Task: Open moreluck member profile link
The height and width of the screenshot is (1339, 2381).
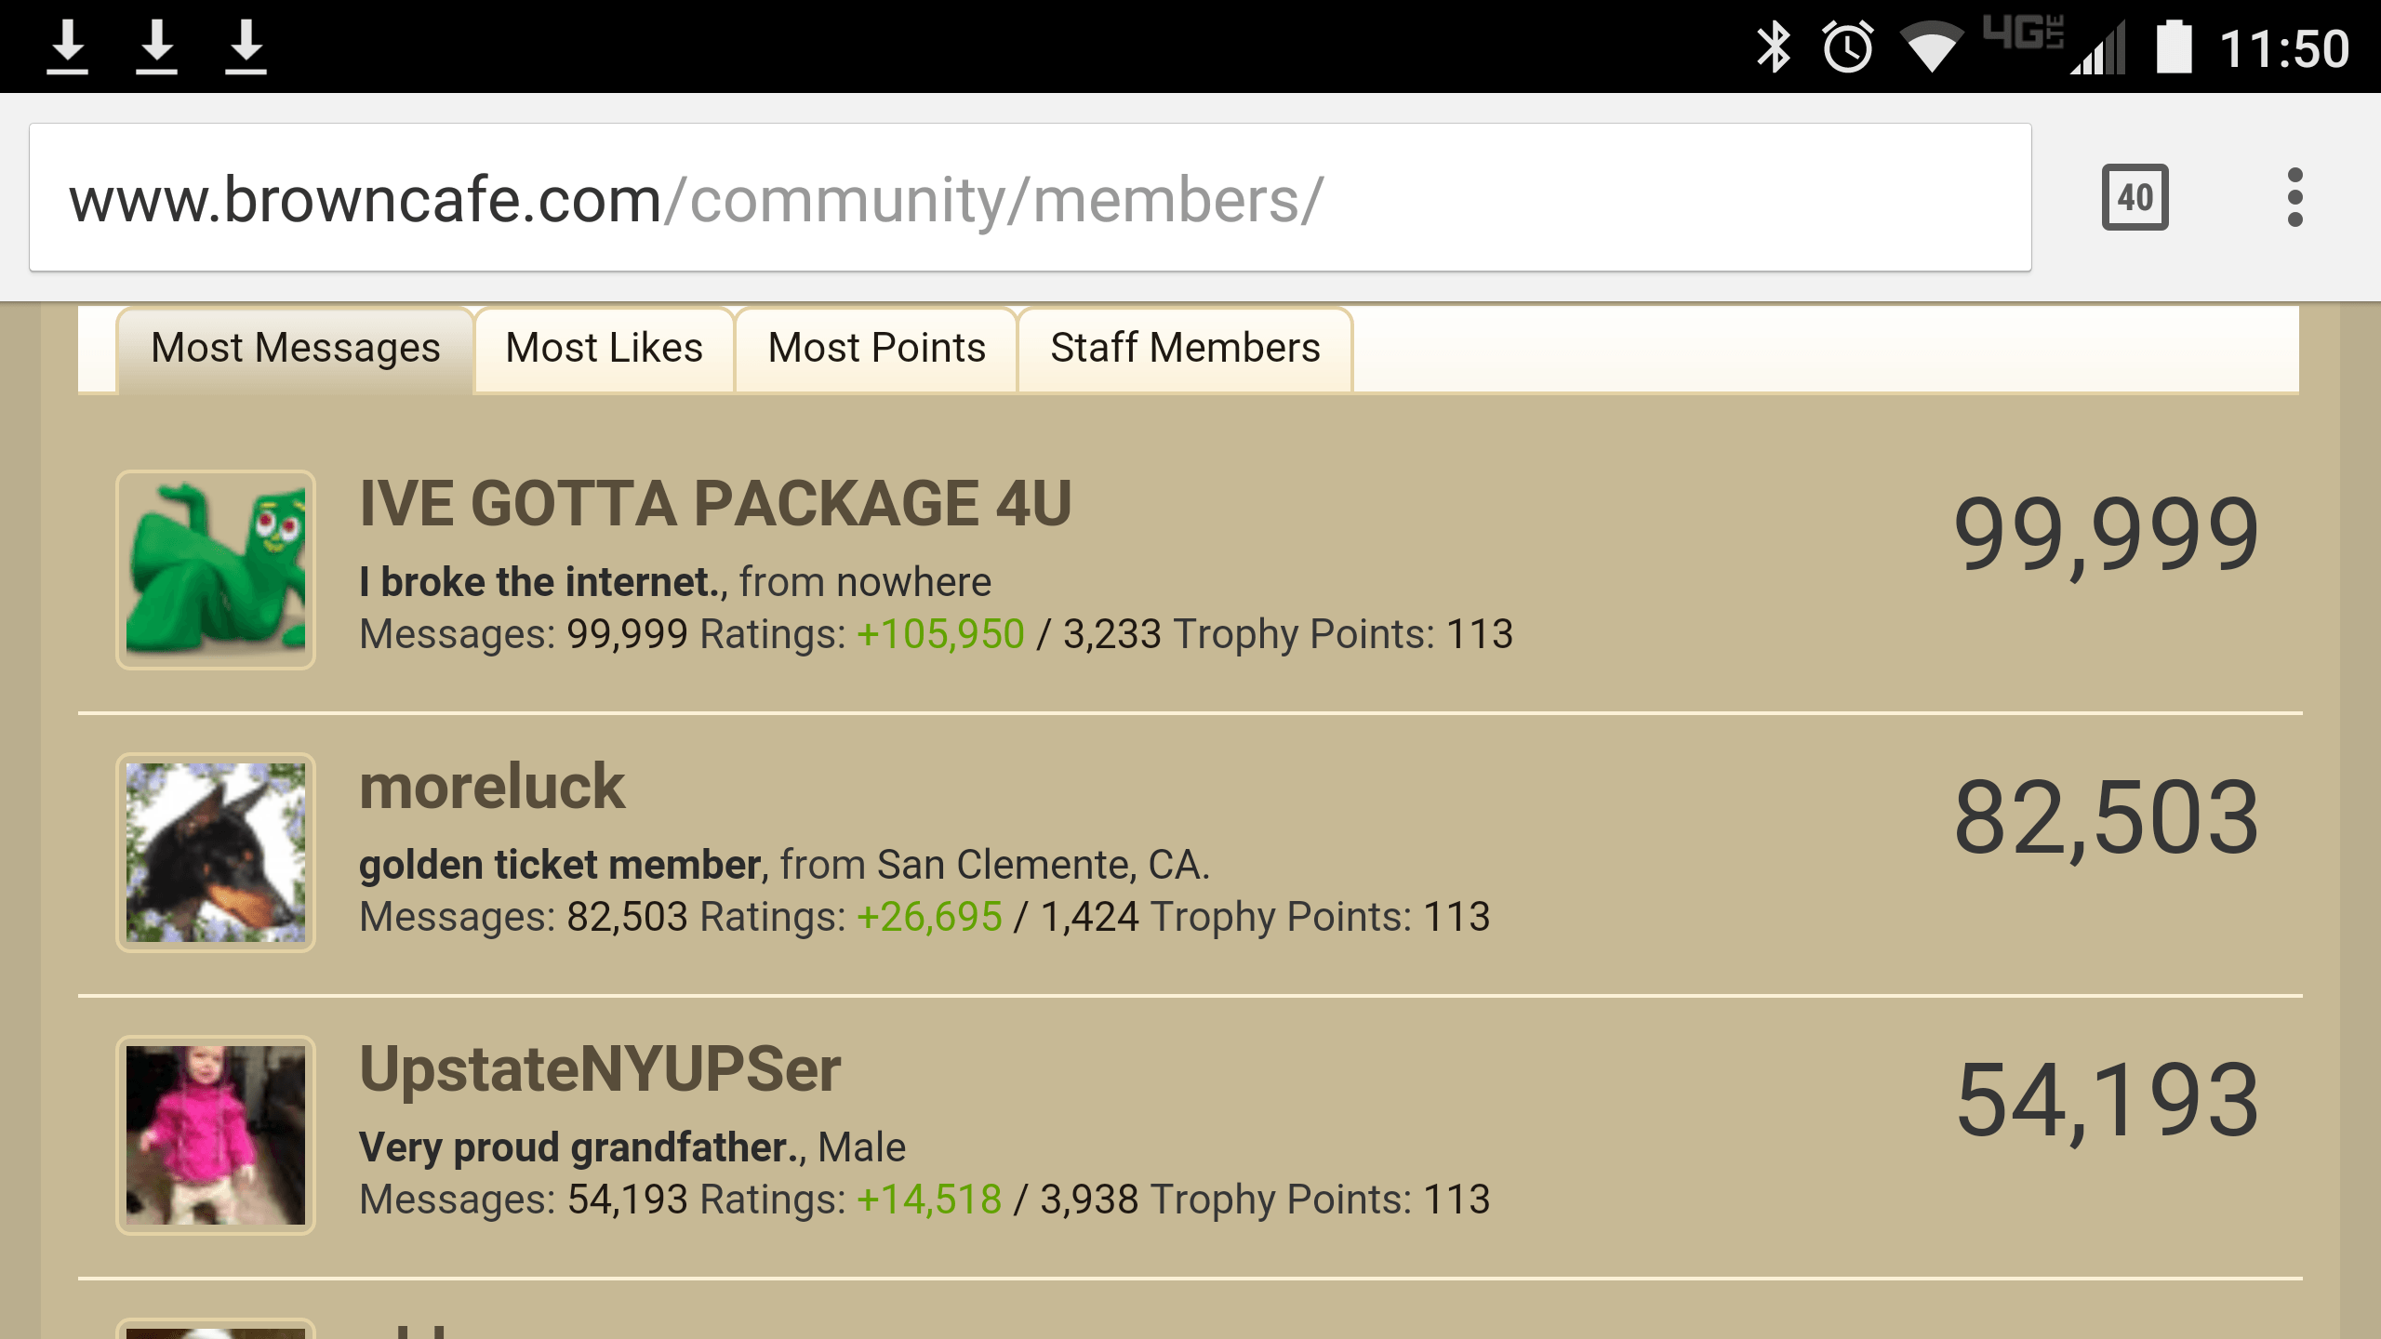Action: [x=492, y=787]
